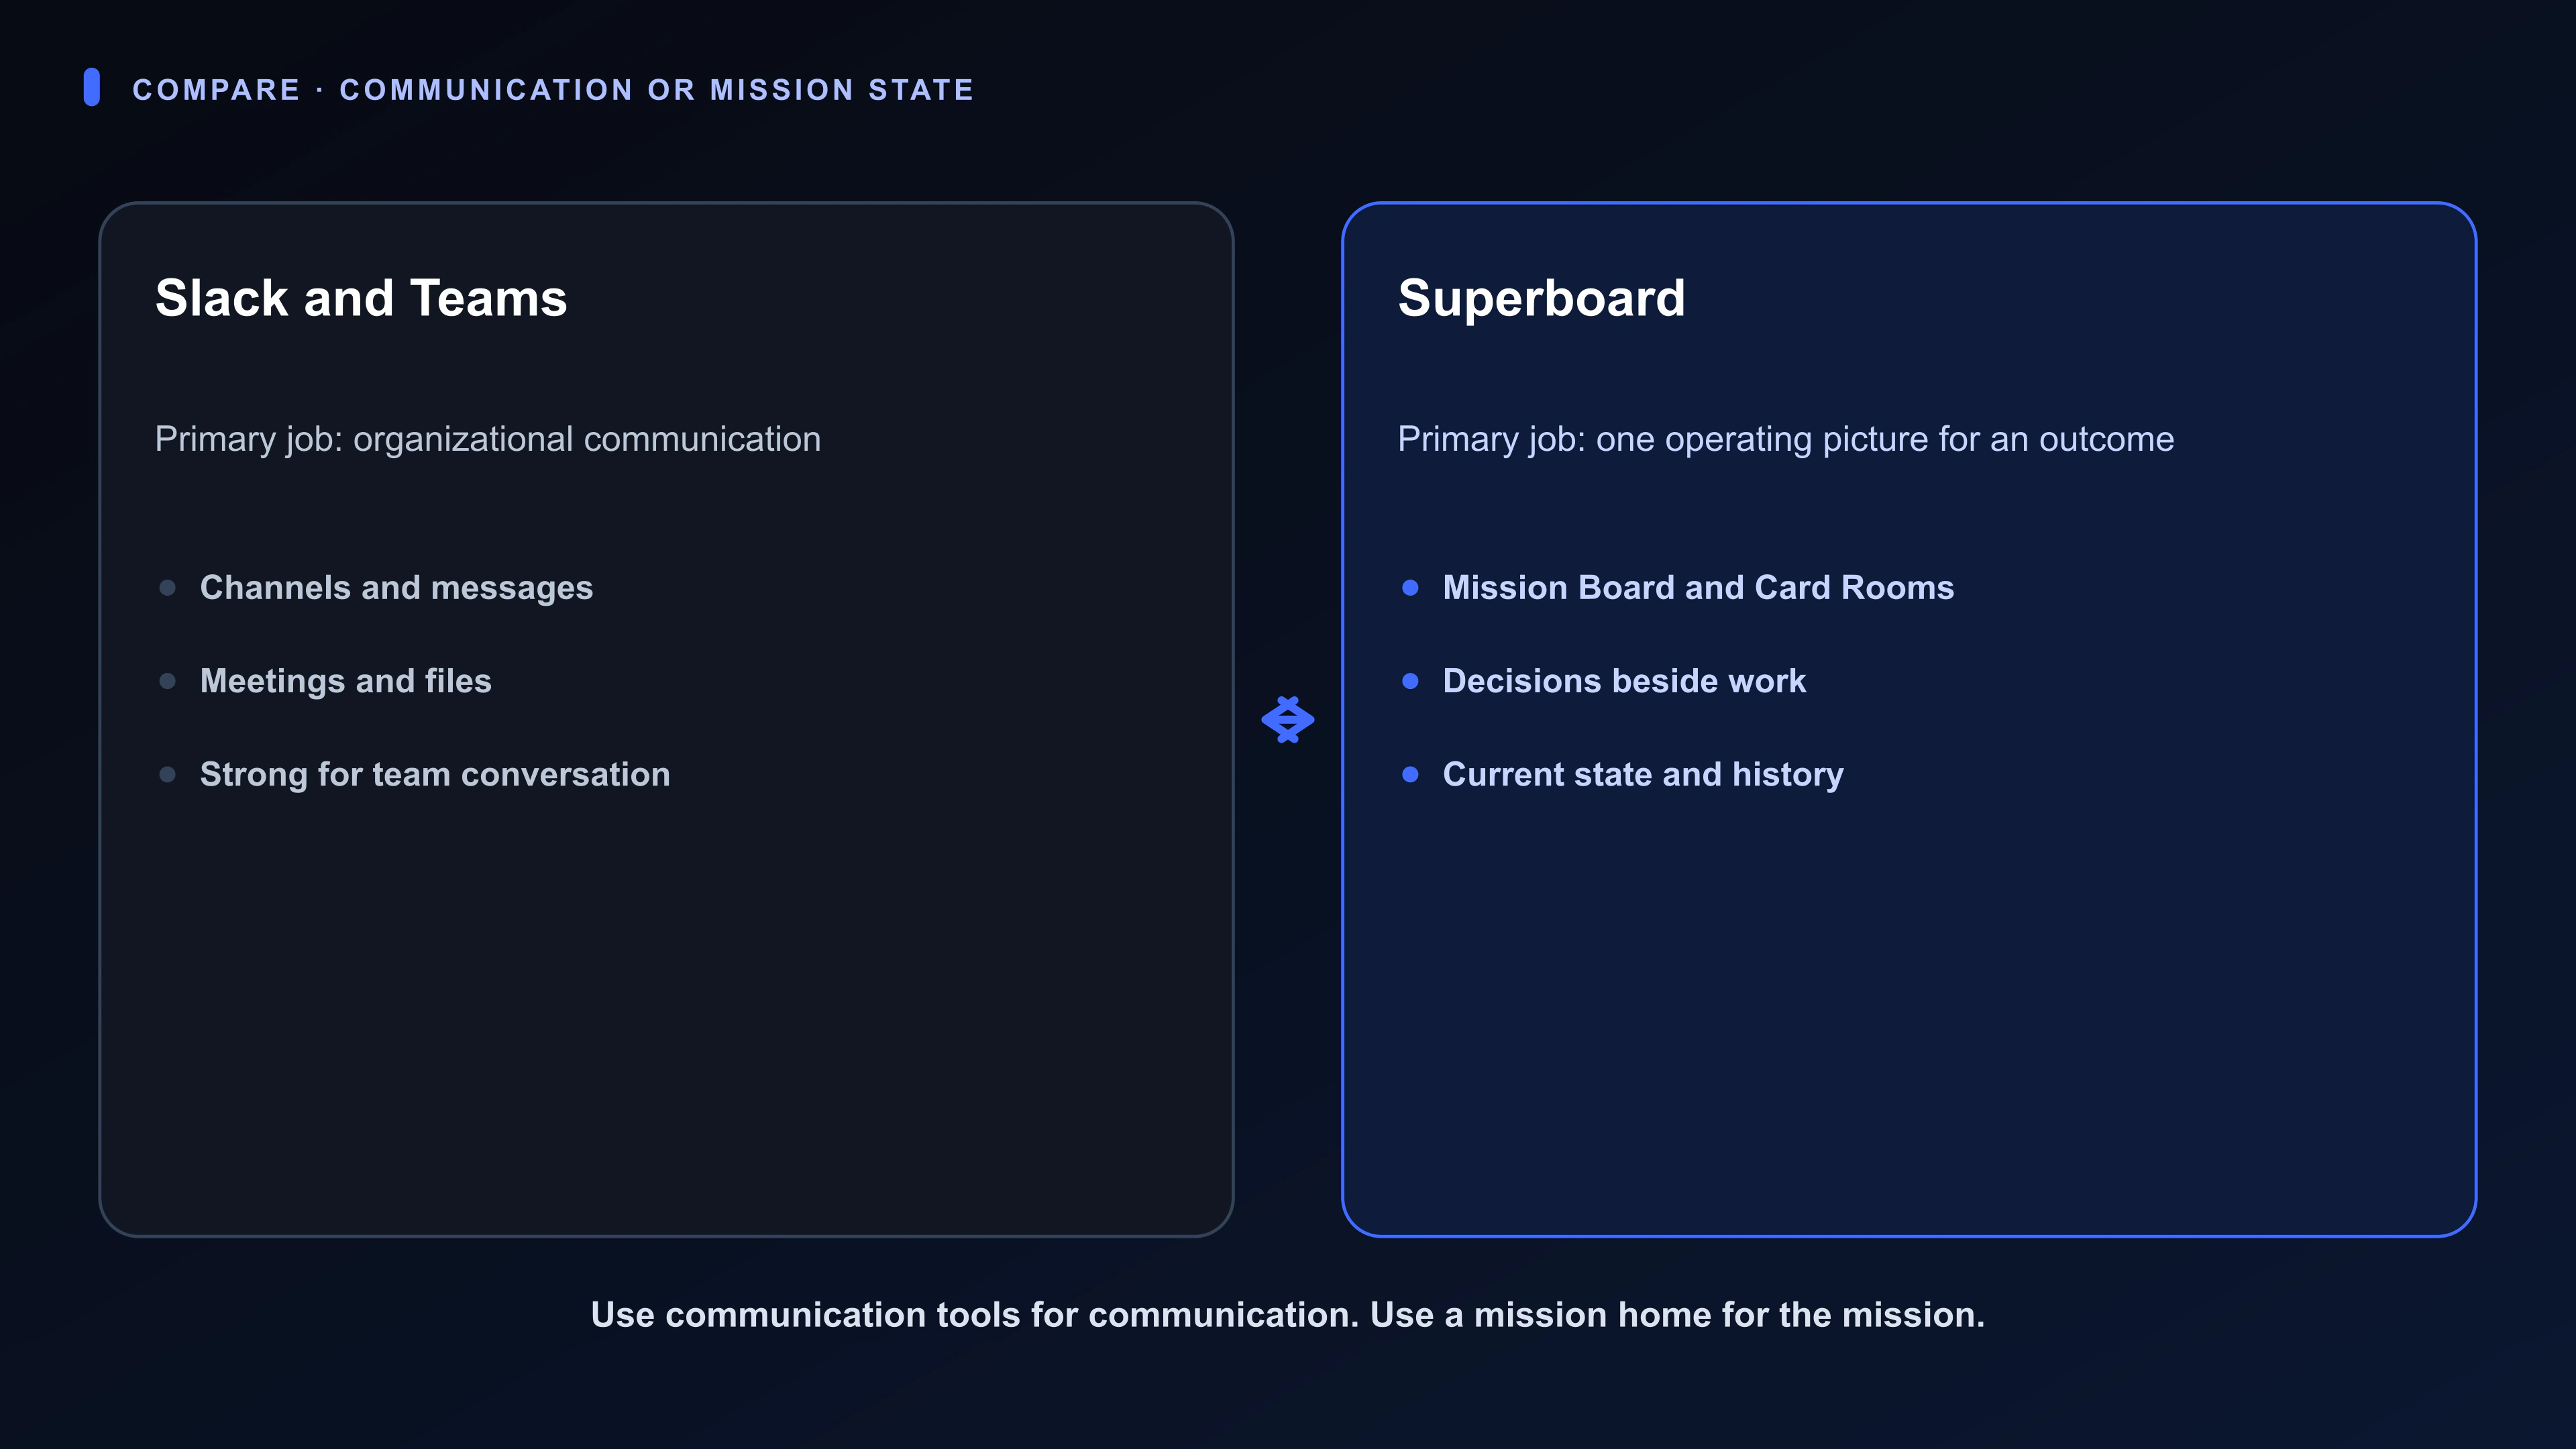
Task: Click the Current state and history item
Action: coord(1643,774)
